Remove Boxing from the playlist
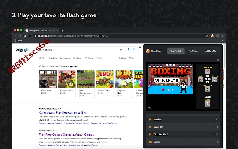 pos(217,142)
